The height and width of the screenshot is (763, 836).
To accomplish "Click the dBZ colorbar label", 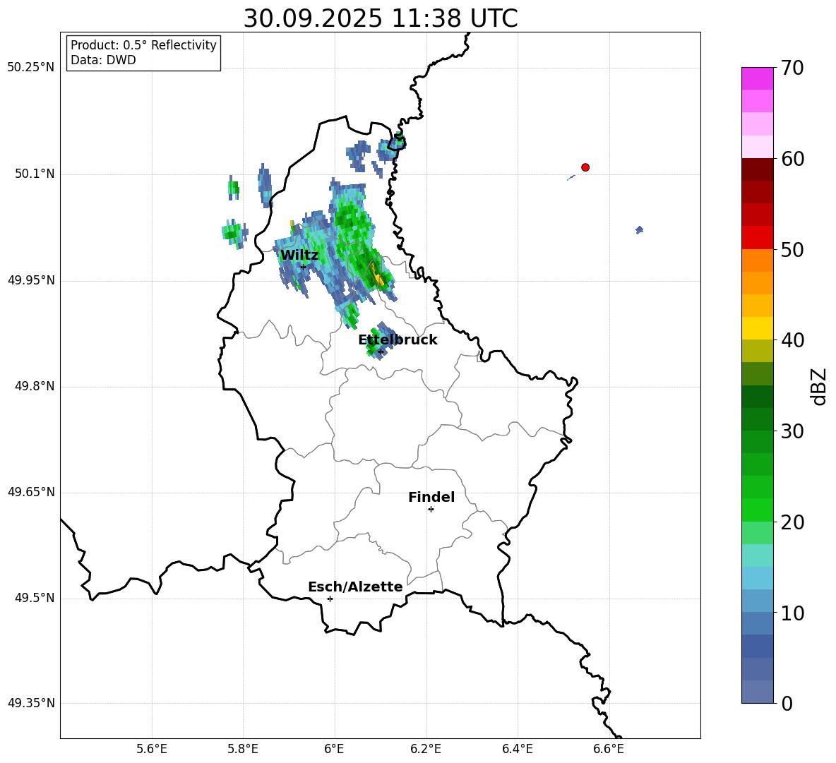I will click(x=818, y=386).
